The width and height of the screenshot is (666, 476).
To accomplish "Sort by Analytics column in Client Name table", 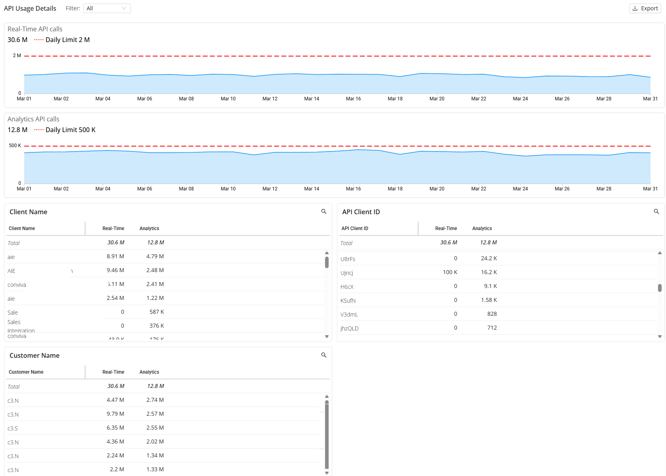I will pyautogui.click(x=149, y=228).
